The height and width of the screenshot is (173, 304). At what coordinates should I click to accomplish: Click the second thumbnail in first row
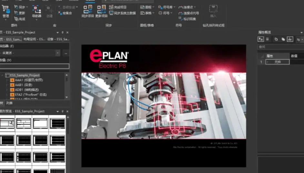(24, 124)
